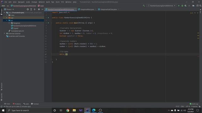Open Google Chrome from taskbar
This screenshot has width=202, height=113.
(68, 110)
